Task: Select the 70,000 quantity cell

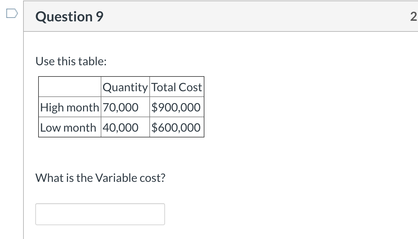Action: [120, 107]
